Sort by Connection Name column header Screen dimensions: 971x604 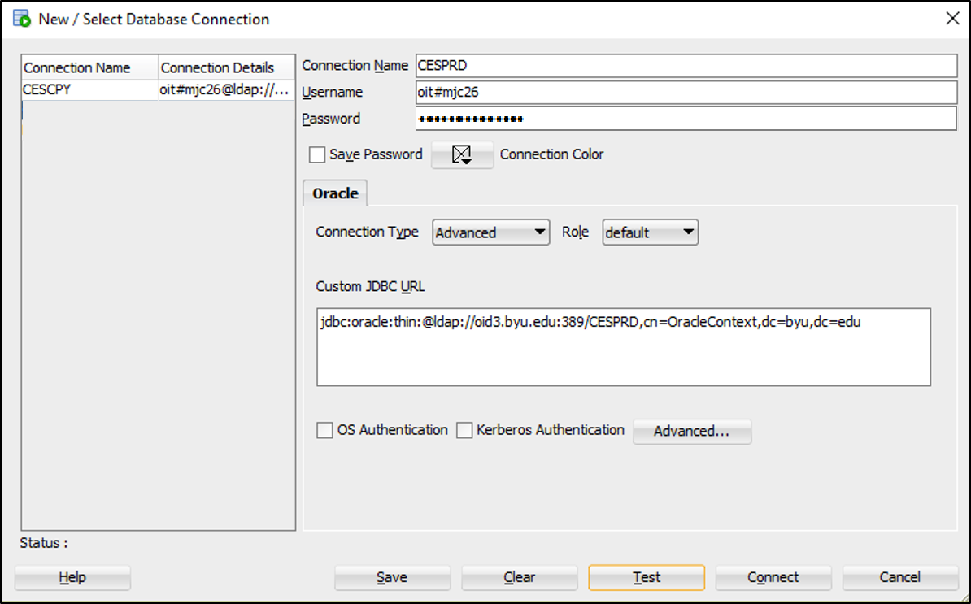[x=89, y=67]
